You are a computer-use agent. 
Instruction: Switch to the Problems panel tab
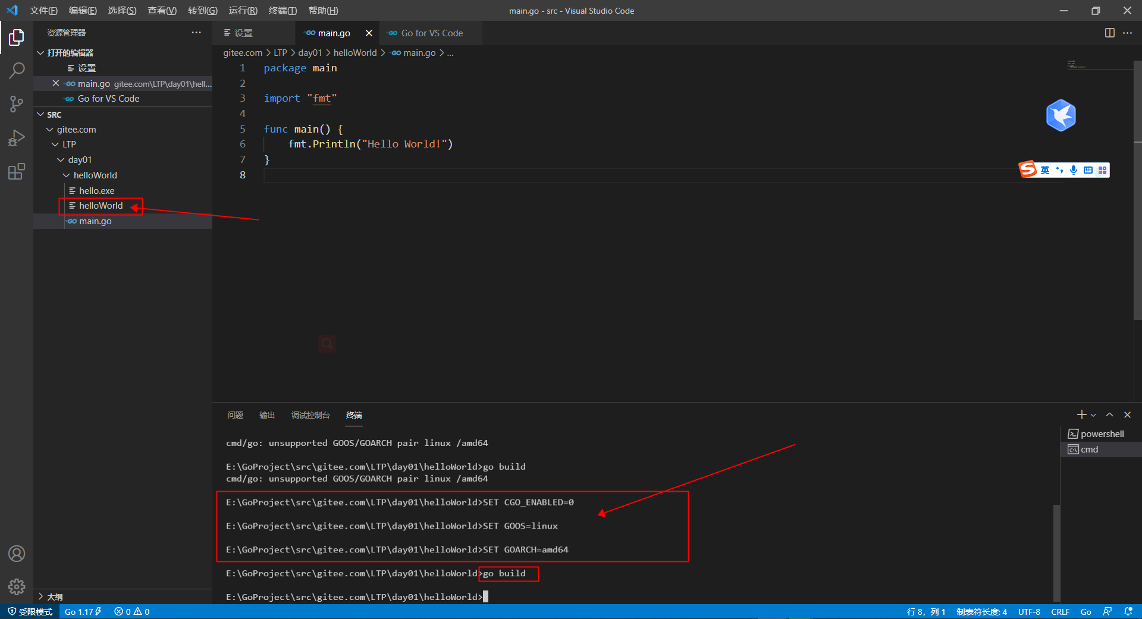pos(235,415)
